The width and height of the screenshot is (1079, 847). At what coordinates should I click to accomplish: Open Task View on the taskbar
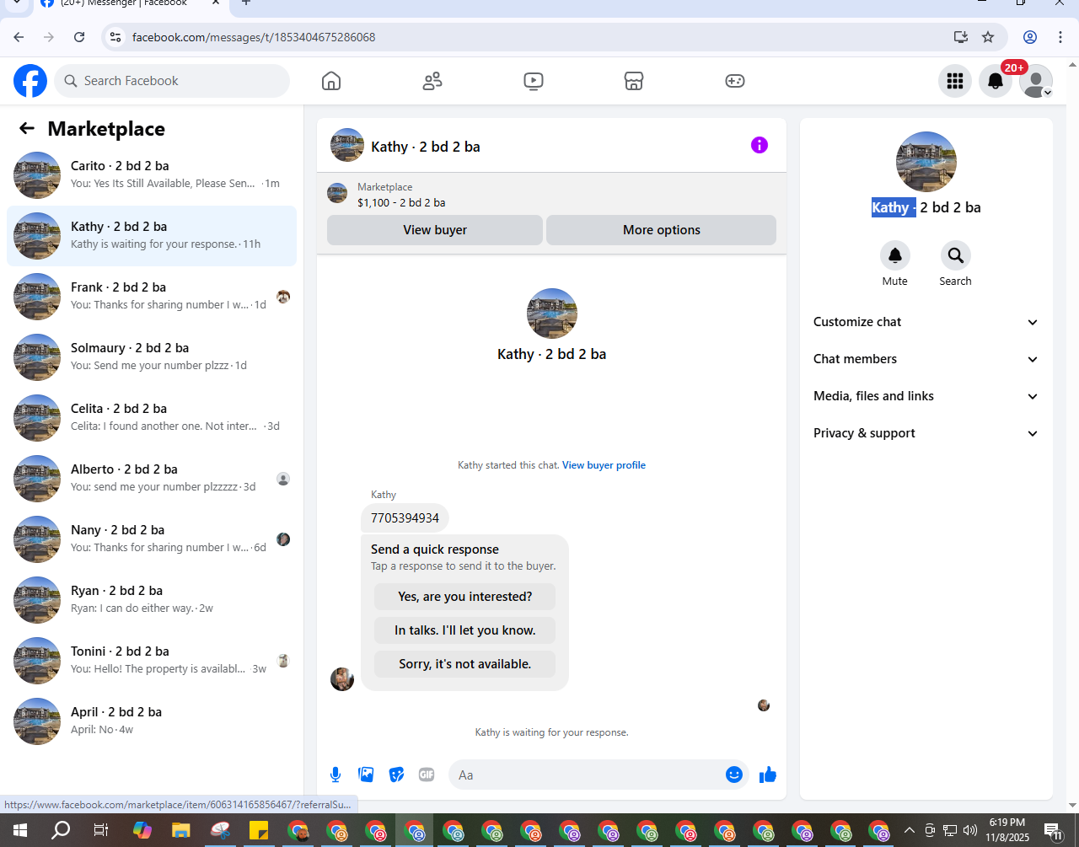point(101,830)
